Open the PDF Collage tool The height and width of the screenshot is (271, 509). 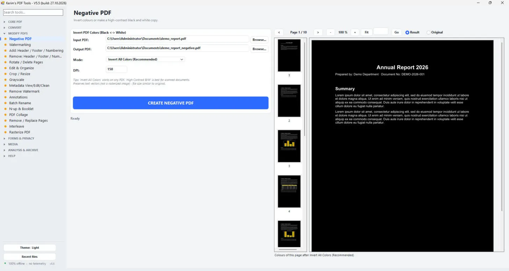pos(19,115)
